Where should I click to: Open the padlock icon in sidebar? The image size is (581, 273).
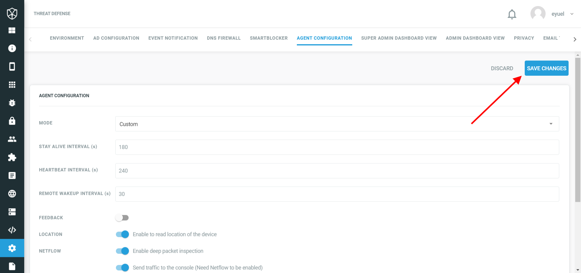[x=12, y=121]
